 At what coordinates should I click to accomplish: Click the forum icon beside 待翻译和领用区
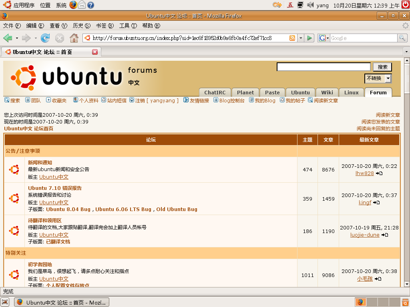(14, 231)
